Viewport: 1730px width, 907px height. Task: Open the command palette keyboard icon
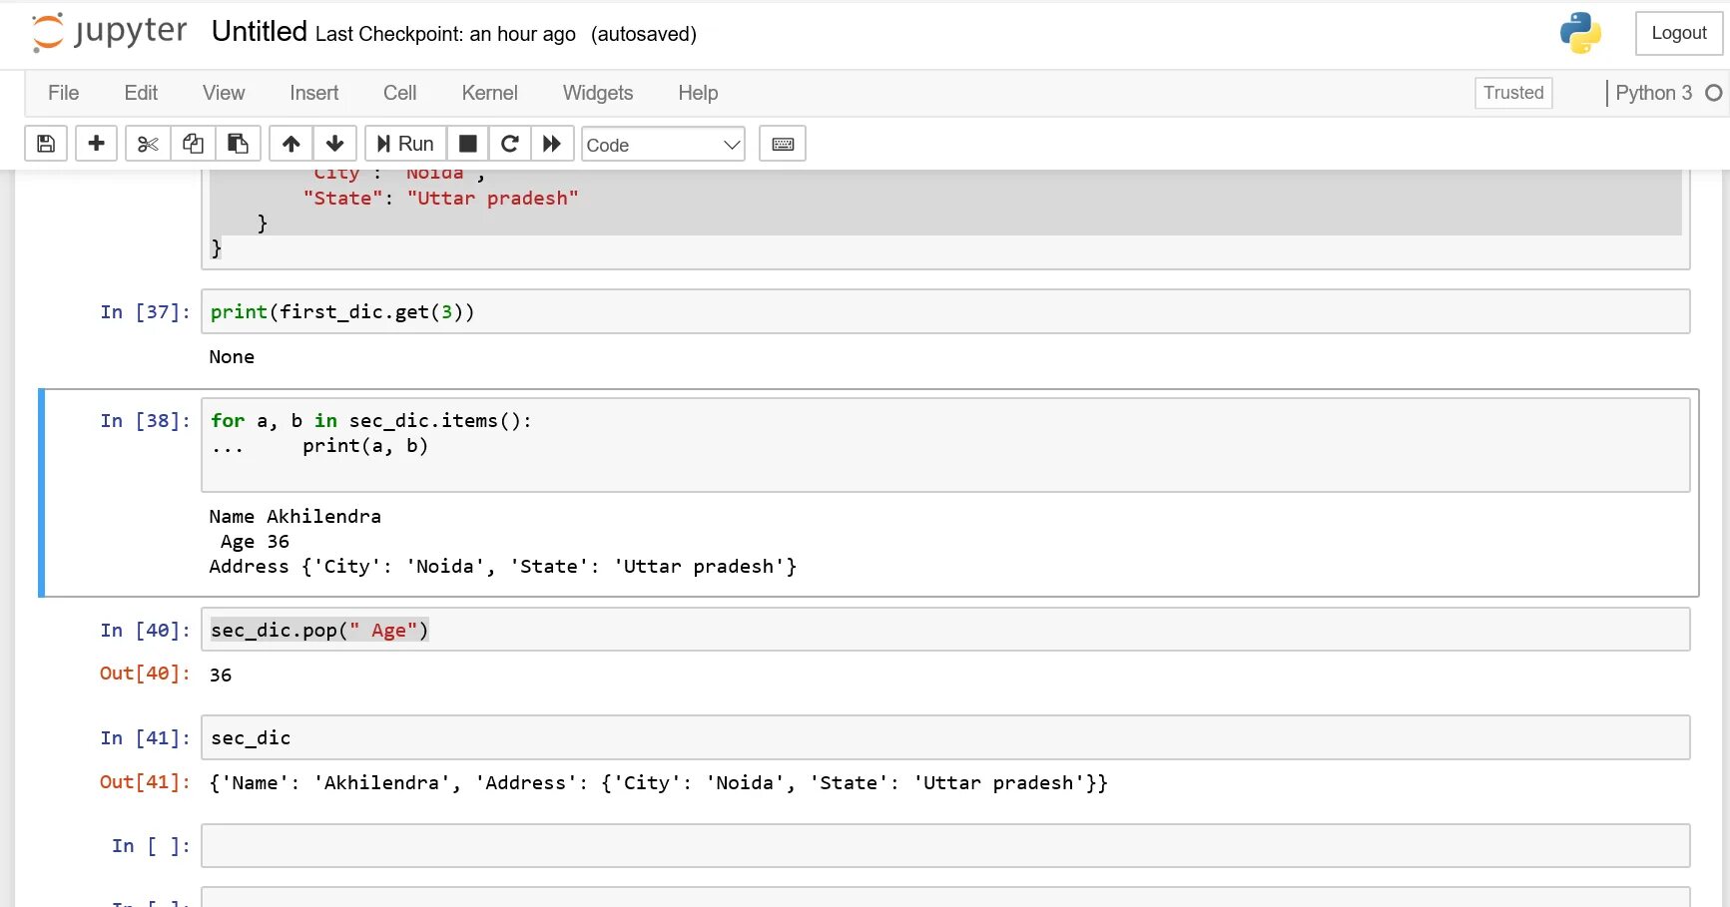click(783, 144)
